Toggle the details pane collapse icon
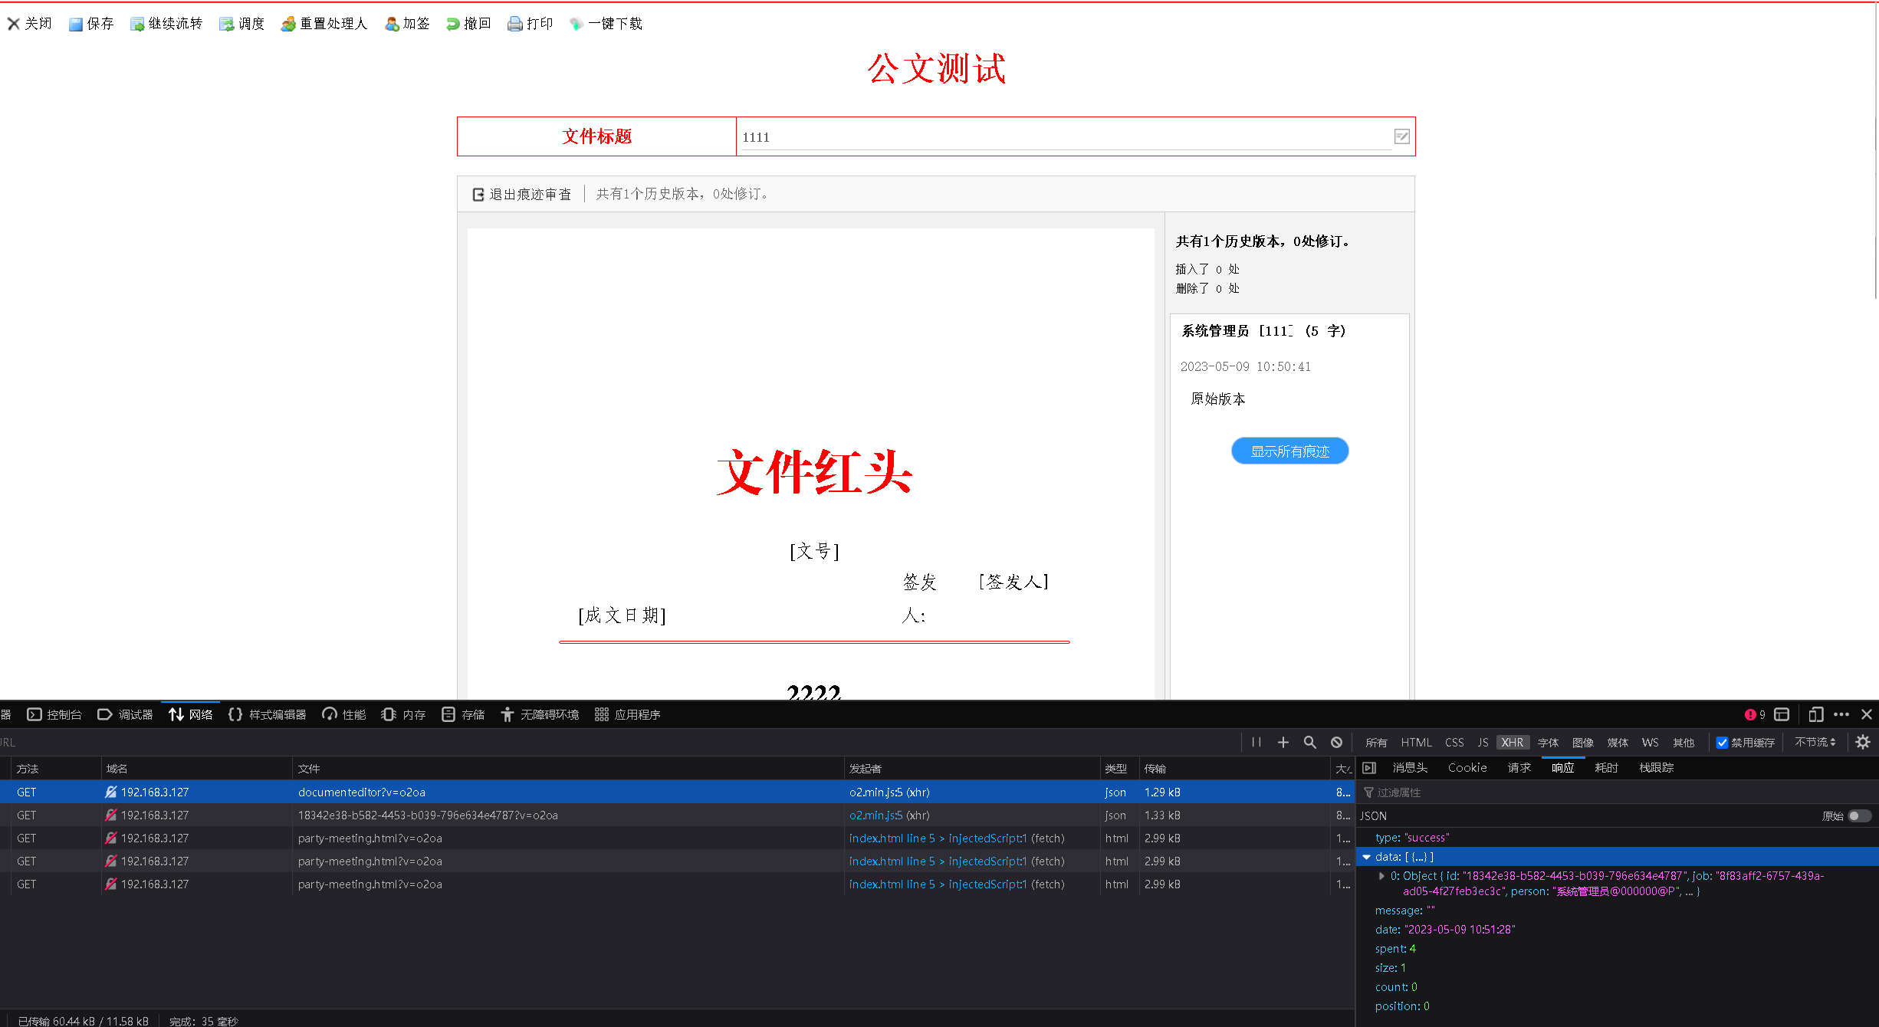Viewport: 1879px width, 1027px height. [x=1369, y=768]
